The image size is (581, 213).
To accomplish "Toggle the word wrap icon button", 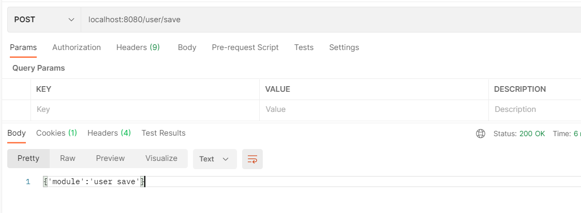I will [x=252, y=159].
